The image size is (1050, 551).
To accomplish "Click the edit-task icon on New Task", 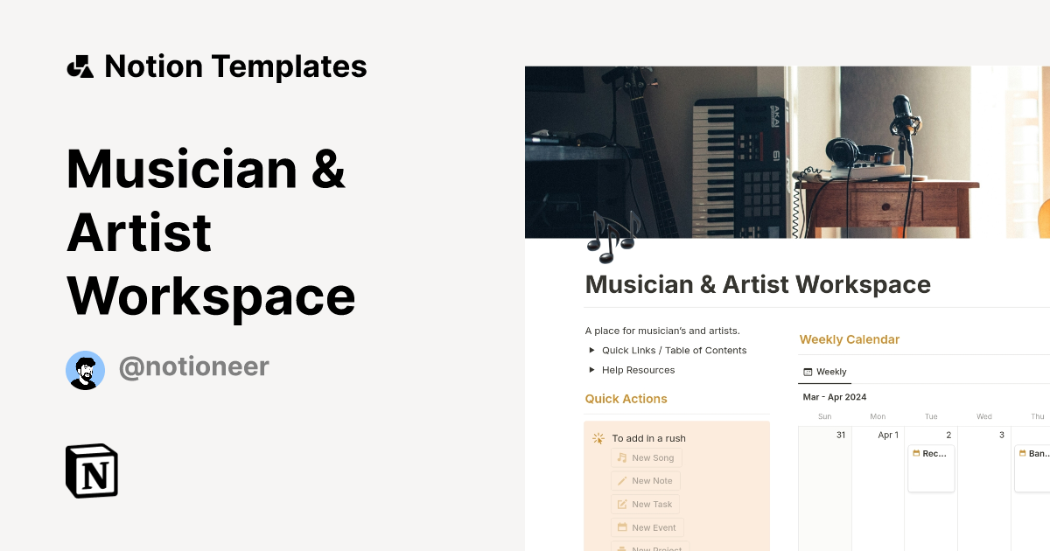I will [621, 504].
